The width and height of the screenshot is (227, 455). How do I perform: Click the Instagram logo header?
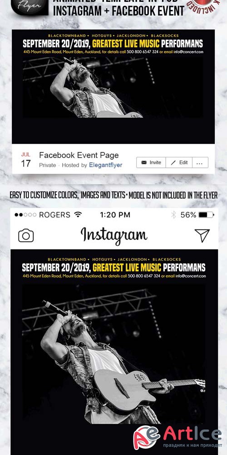coord(114,236)
